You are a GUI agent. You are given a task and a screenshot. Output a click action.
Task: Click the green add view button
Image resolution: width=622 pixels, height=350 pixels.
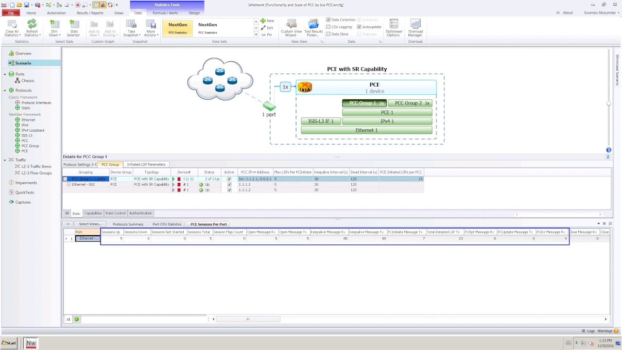(x=76, y=319)
